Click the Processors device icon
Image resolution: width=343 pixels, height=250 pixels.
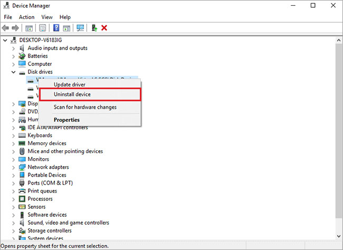22,199
